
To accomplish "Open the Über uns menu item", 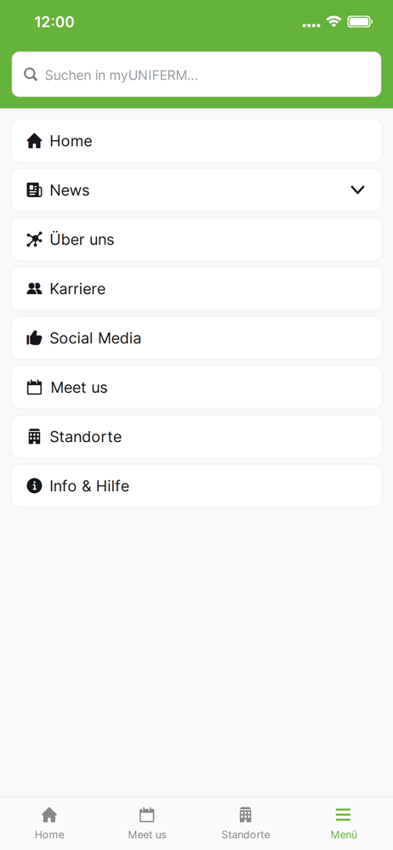I will (x=196, y=240).
